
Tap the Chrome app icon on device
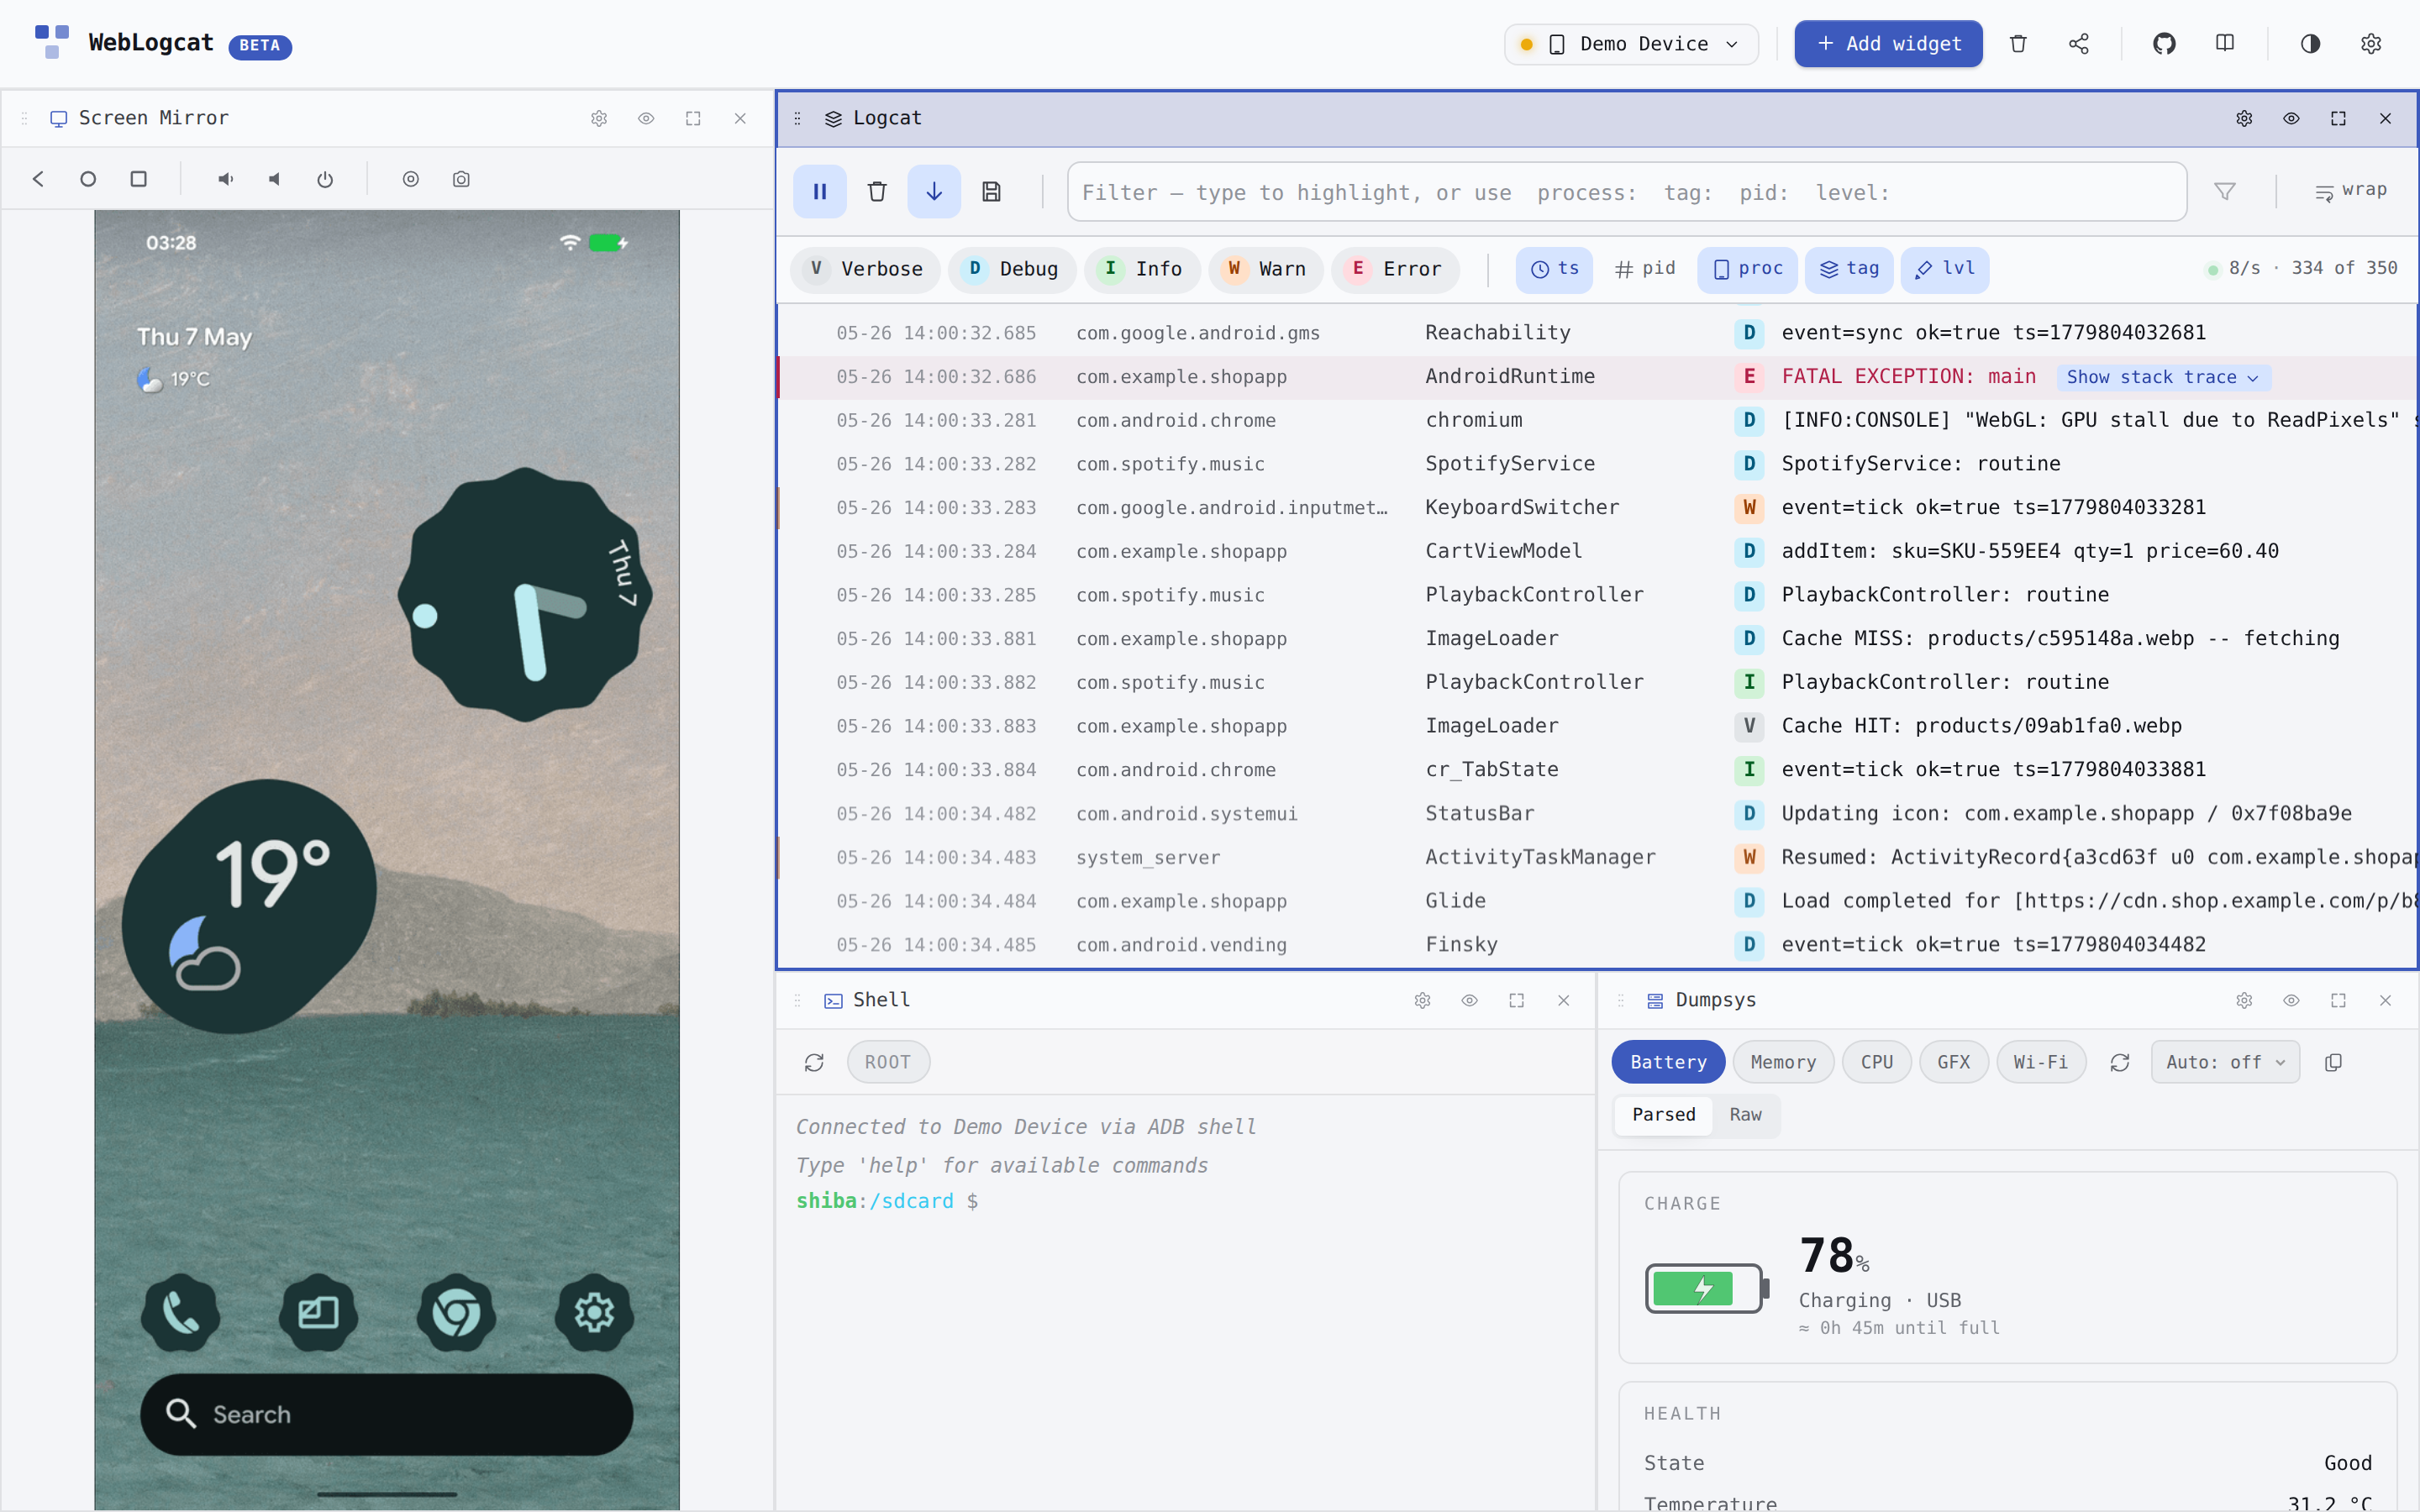[x=456, y=1313]
